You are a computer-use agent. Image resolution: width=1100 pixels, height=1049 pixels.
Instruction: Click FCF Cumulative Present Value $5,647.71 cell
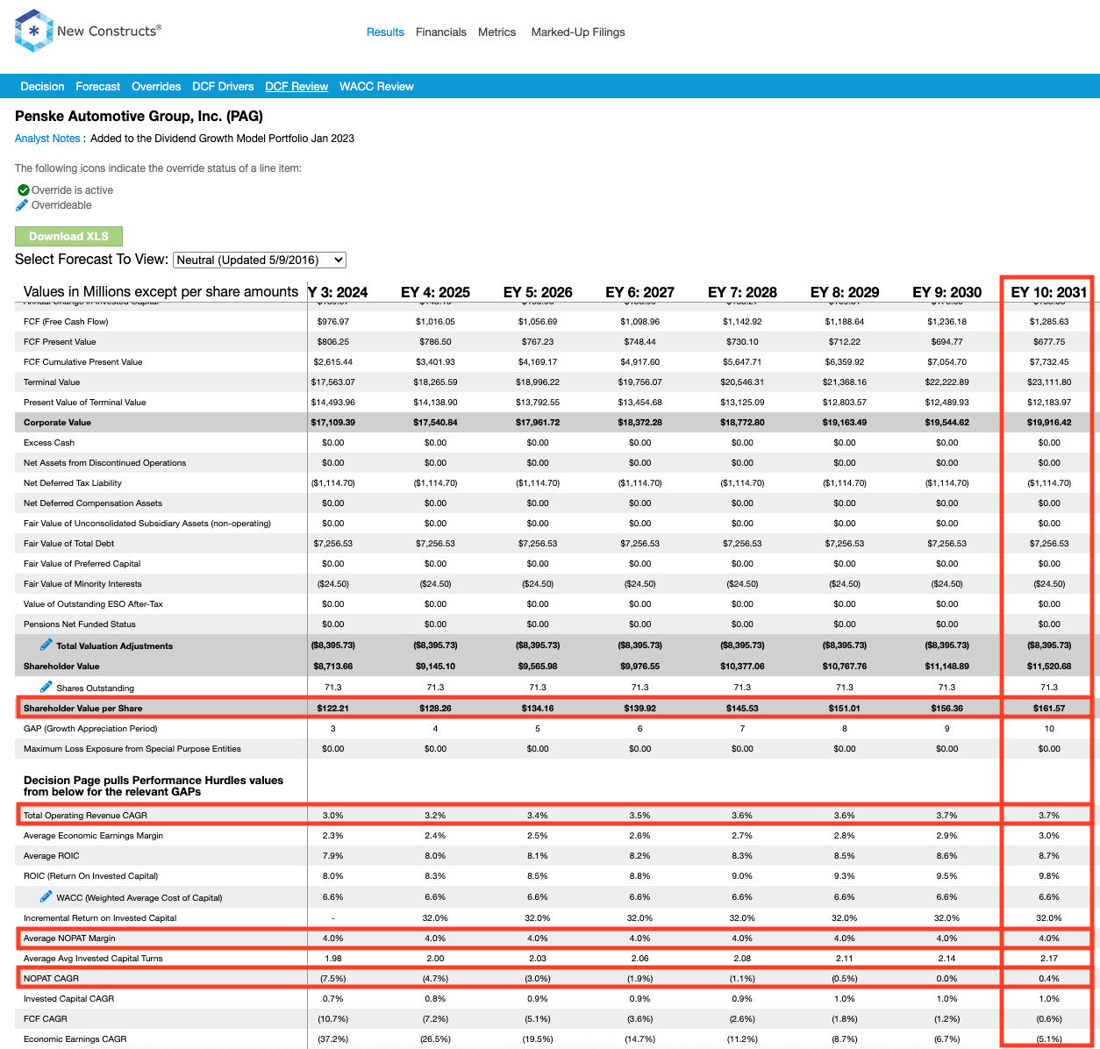pyautogui.click(x=742, y=362)
